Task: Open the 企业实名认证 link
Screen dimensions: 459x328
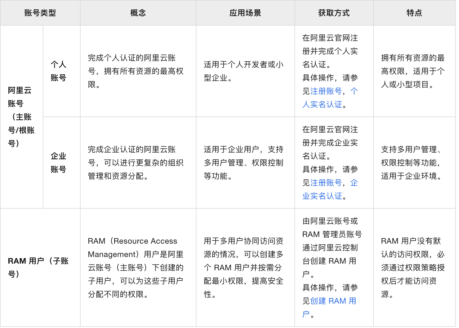Action: 330,189
